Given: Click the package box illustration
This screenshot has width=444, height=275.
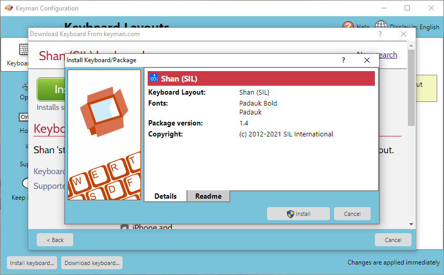Looking at the screenshot, I should point(104,111).
